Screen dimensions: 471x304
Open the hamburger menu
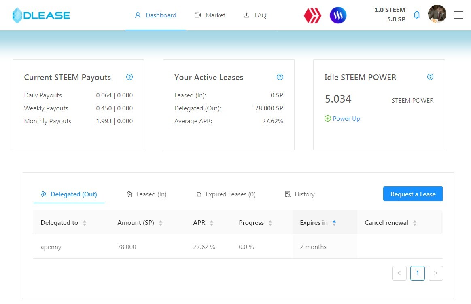(x=458, y=15)
